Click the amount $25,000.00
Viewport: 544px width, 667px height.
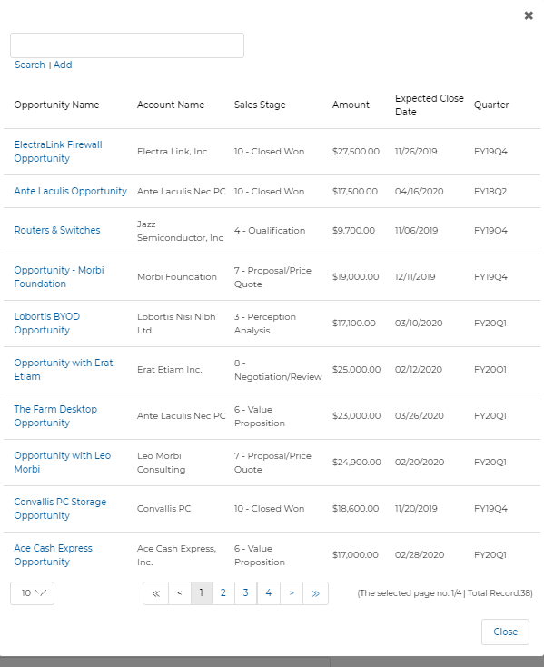357,370
